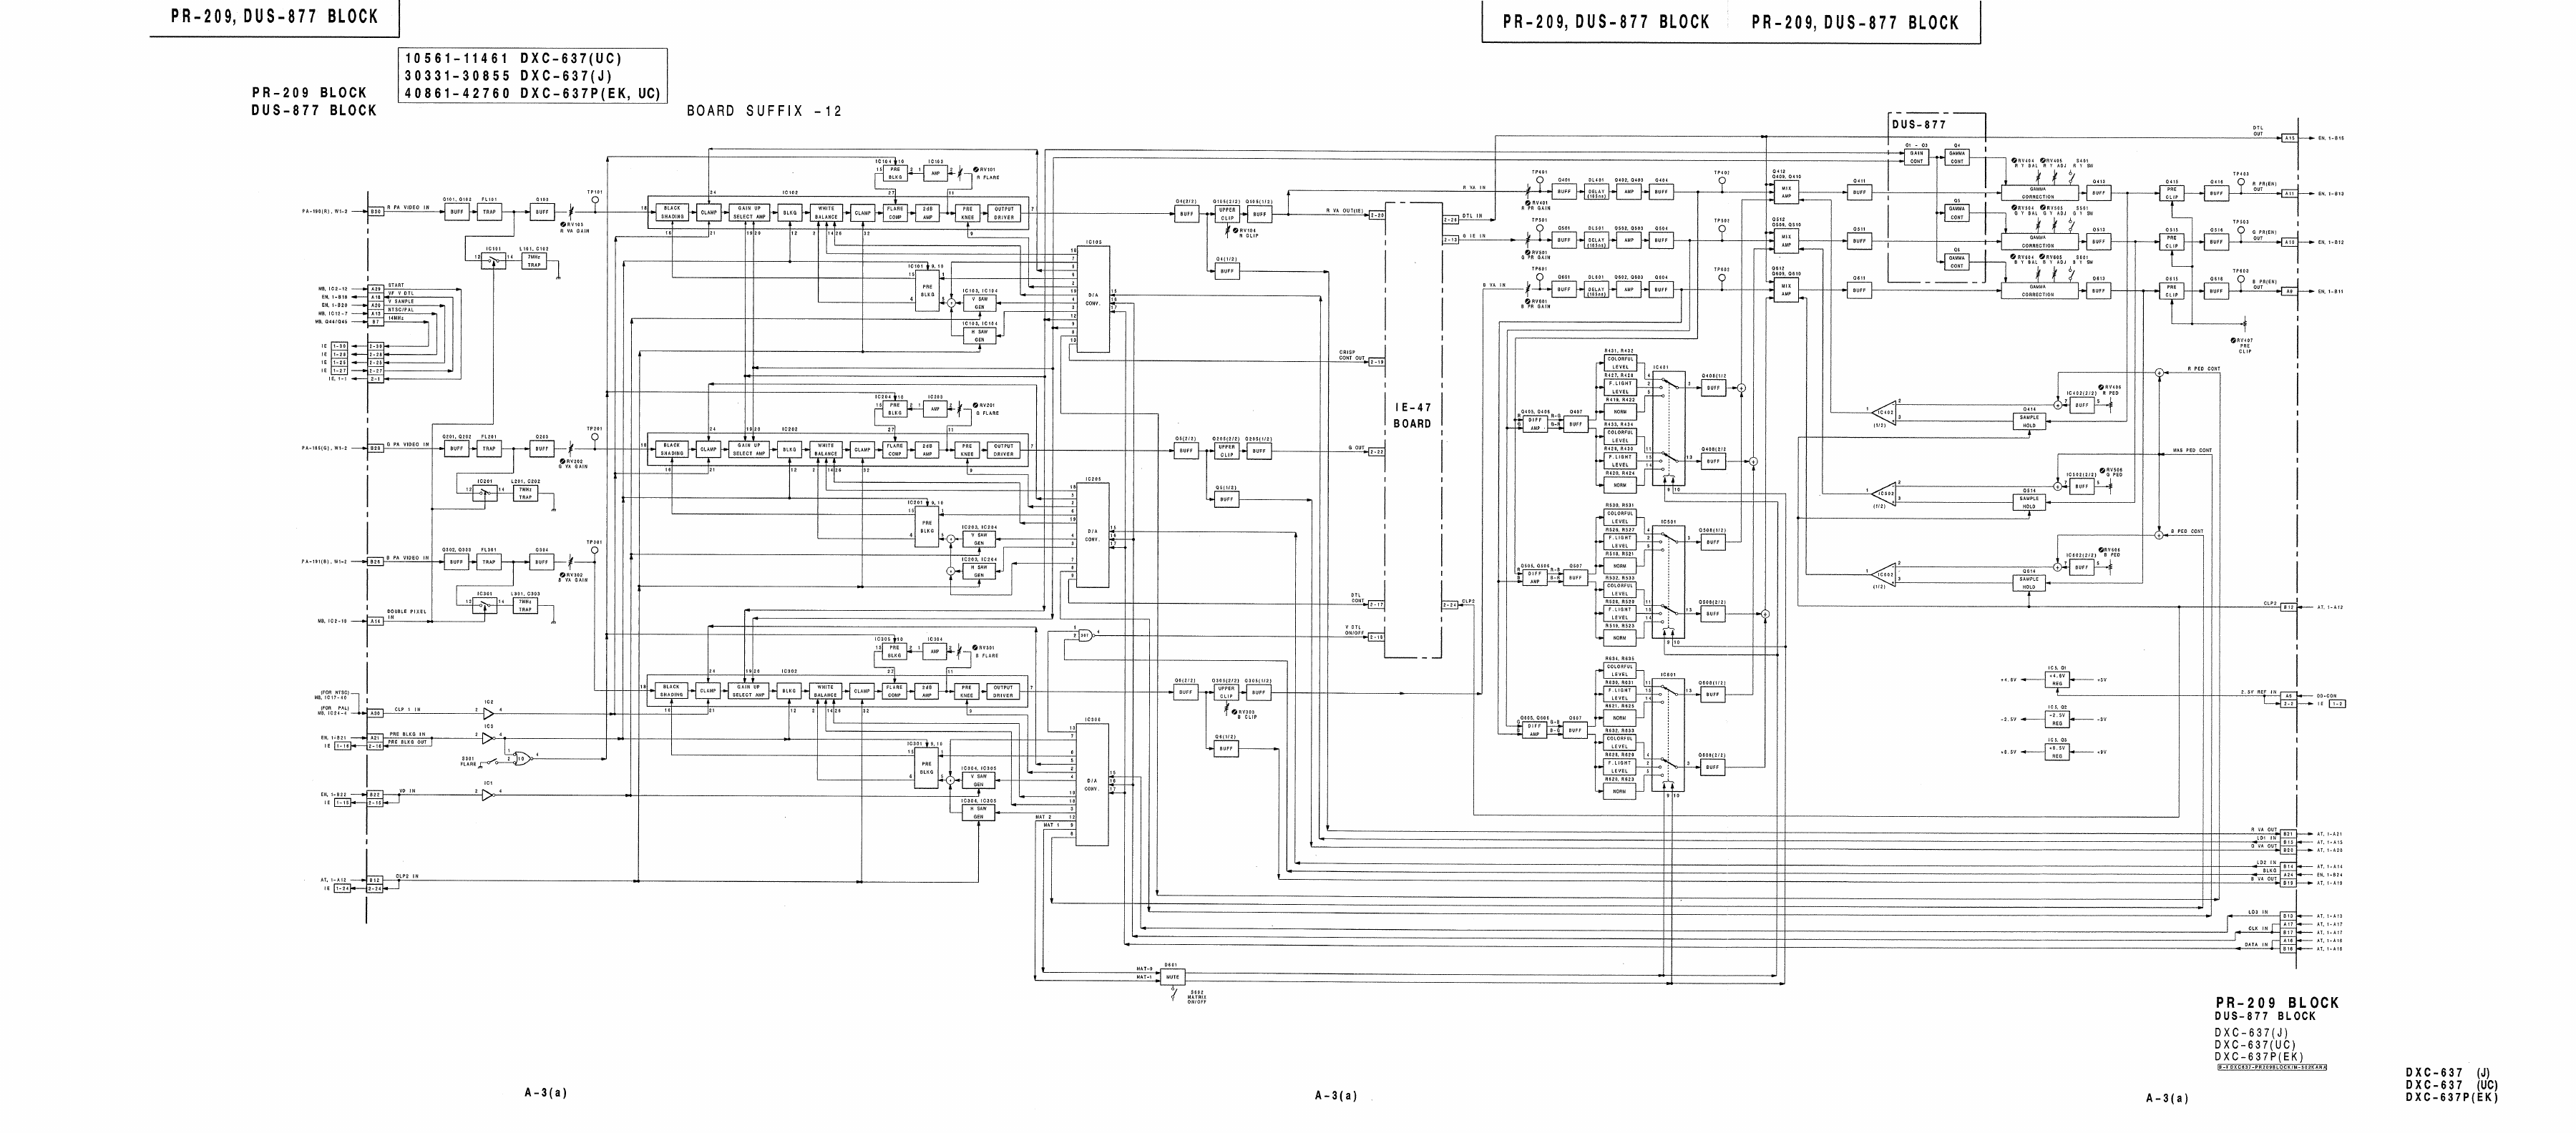Toggle the S602 MATRIX ON/OFF switch
Image resolution: width=2576 pixels, height=1133 pixels.
[1174, 992]
